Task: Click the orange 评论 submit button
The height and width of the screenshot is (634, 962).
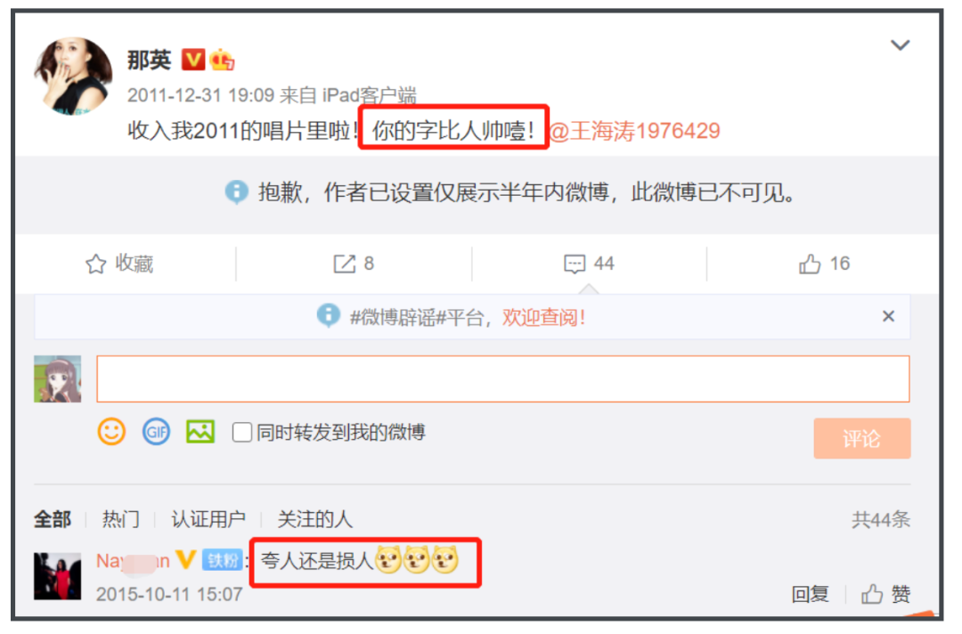Action: coord(862,438)
